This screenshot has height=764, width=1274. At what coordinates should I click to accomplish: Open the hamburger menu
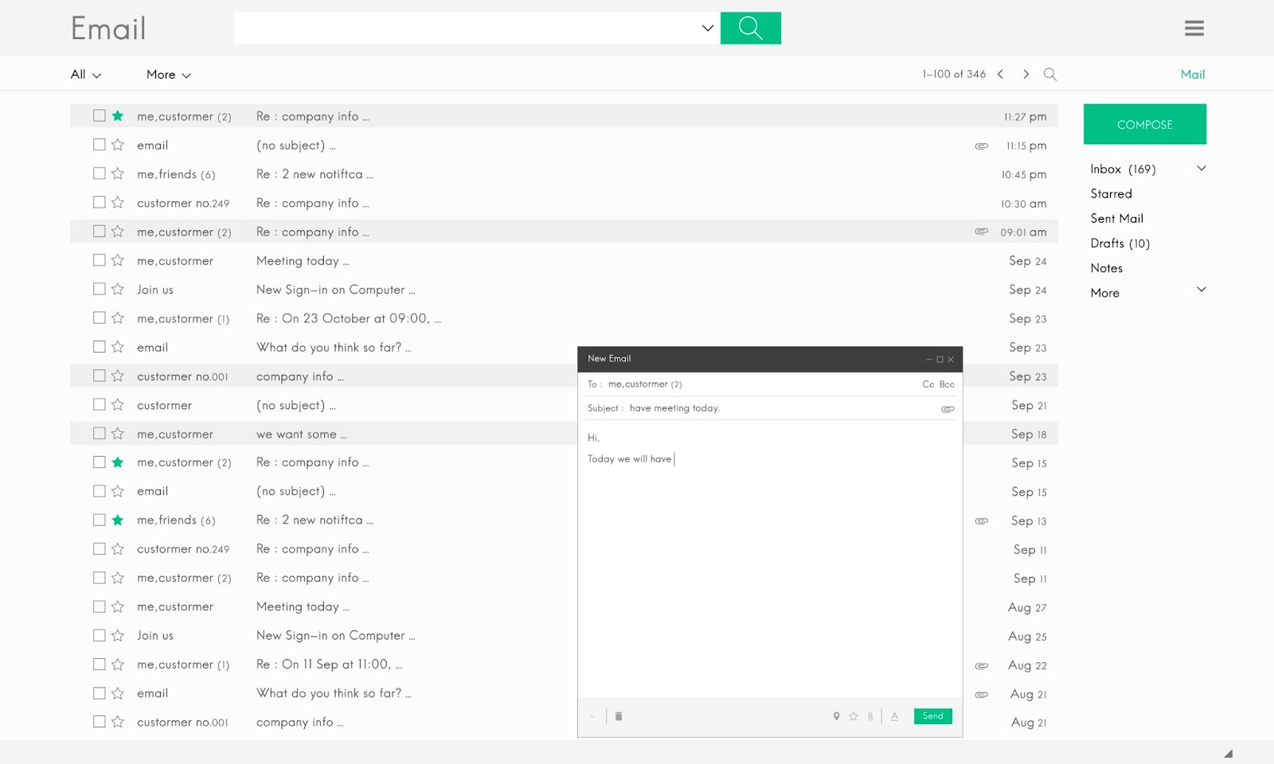[x=1194, y=27]
